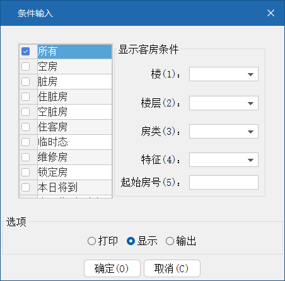Check the 空房 checkbox
The height and width of the screenshot is (281, 285).
tap(25, 67)
